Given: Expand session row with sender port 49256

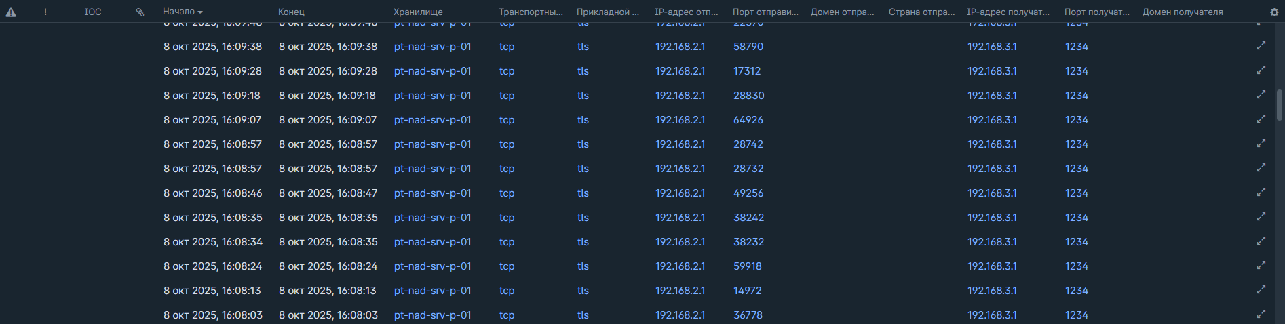Looking at the screenshot, I should point(1261,193).
